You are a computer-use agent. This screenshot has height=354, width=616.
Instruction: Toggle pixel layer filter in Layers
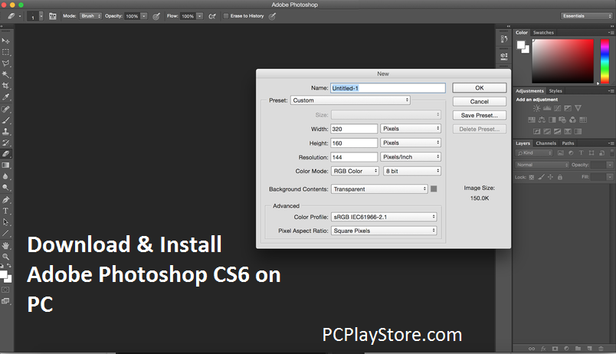tap(561, 152)
